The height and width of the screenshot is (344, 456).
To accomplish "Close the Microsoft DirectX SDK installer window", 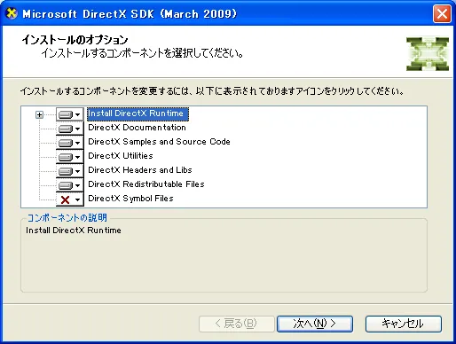I will click(x=442, y=13).
